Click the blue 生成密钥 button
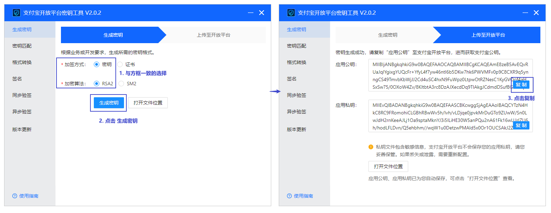 (x=109, y=103)
